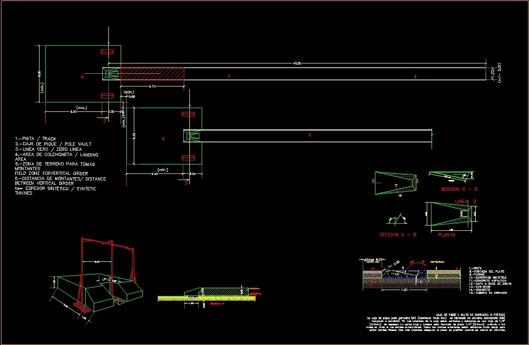
Task: Click the TUBERIA DE DRENADO legend entry
Action: click(x=488, y=292)
